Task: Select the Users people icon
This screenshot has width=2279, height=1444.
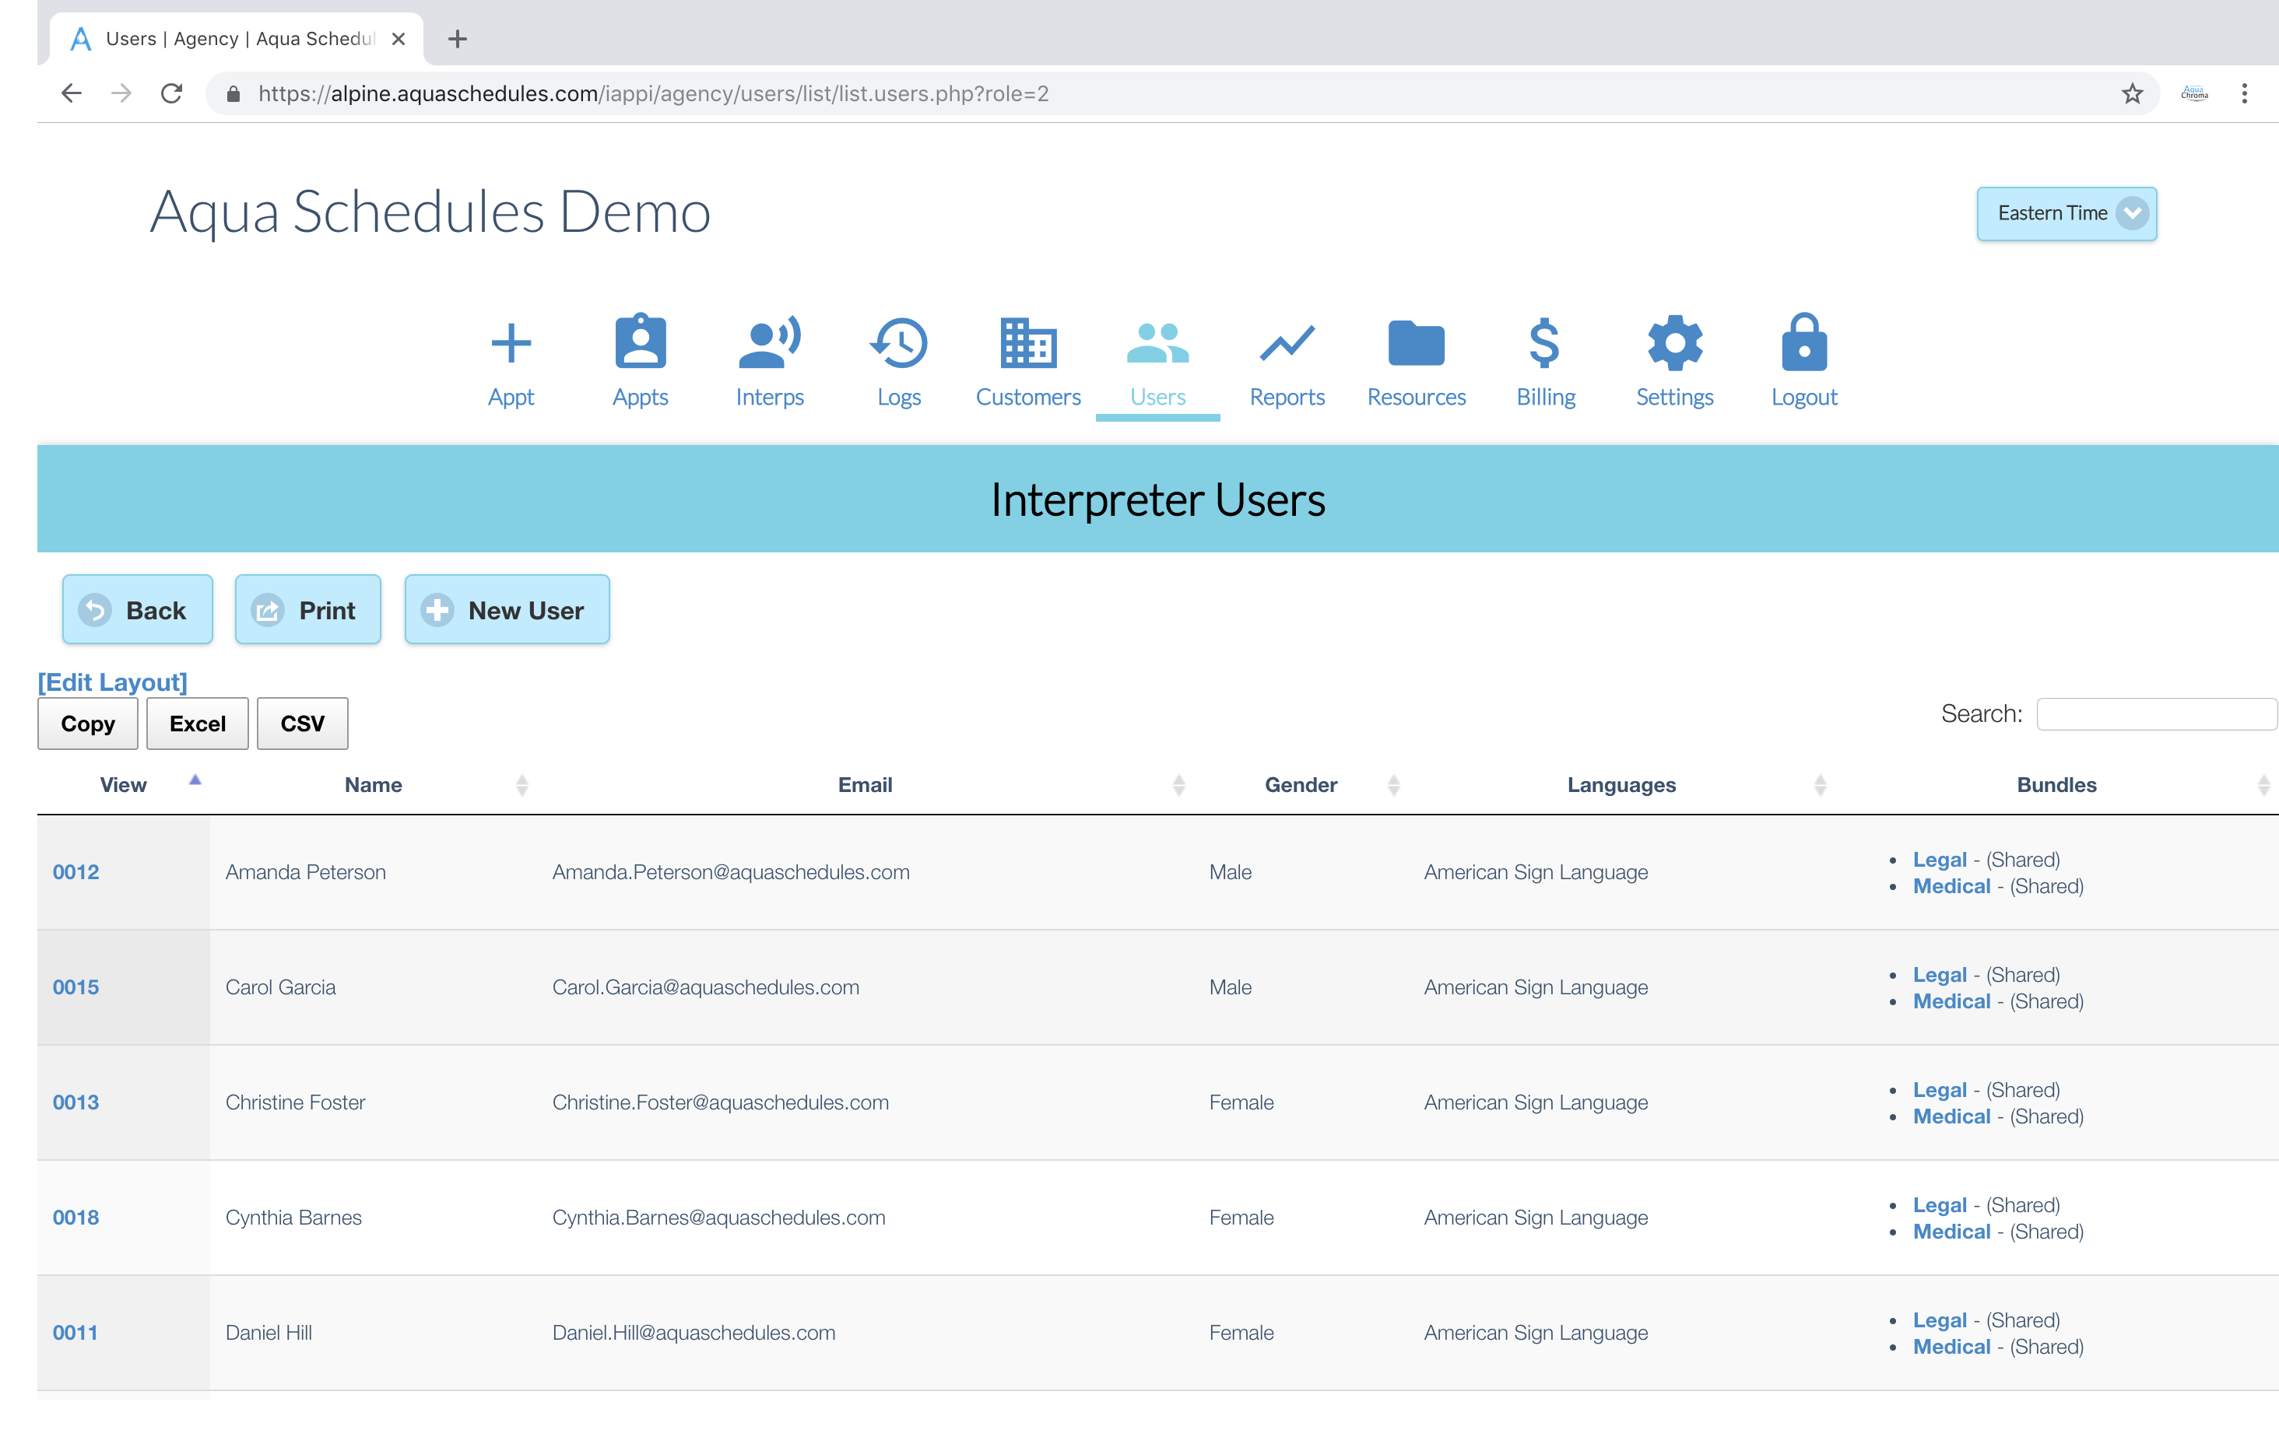Action: pos(1157,342)
